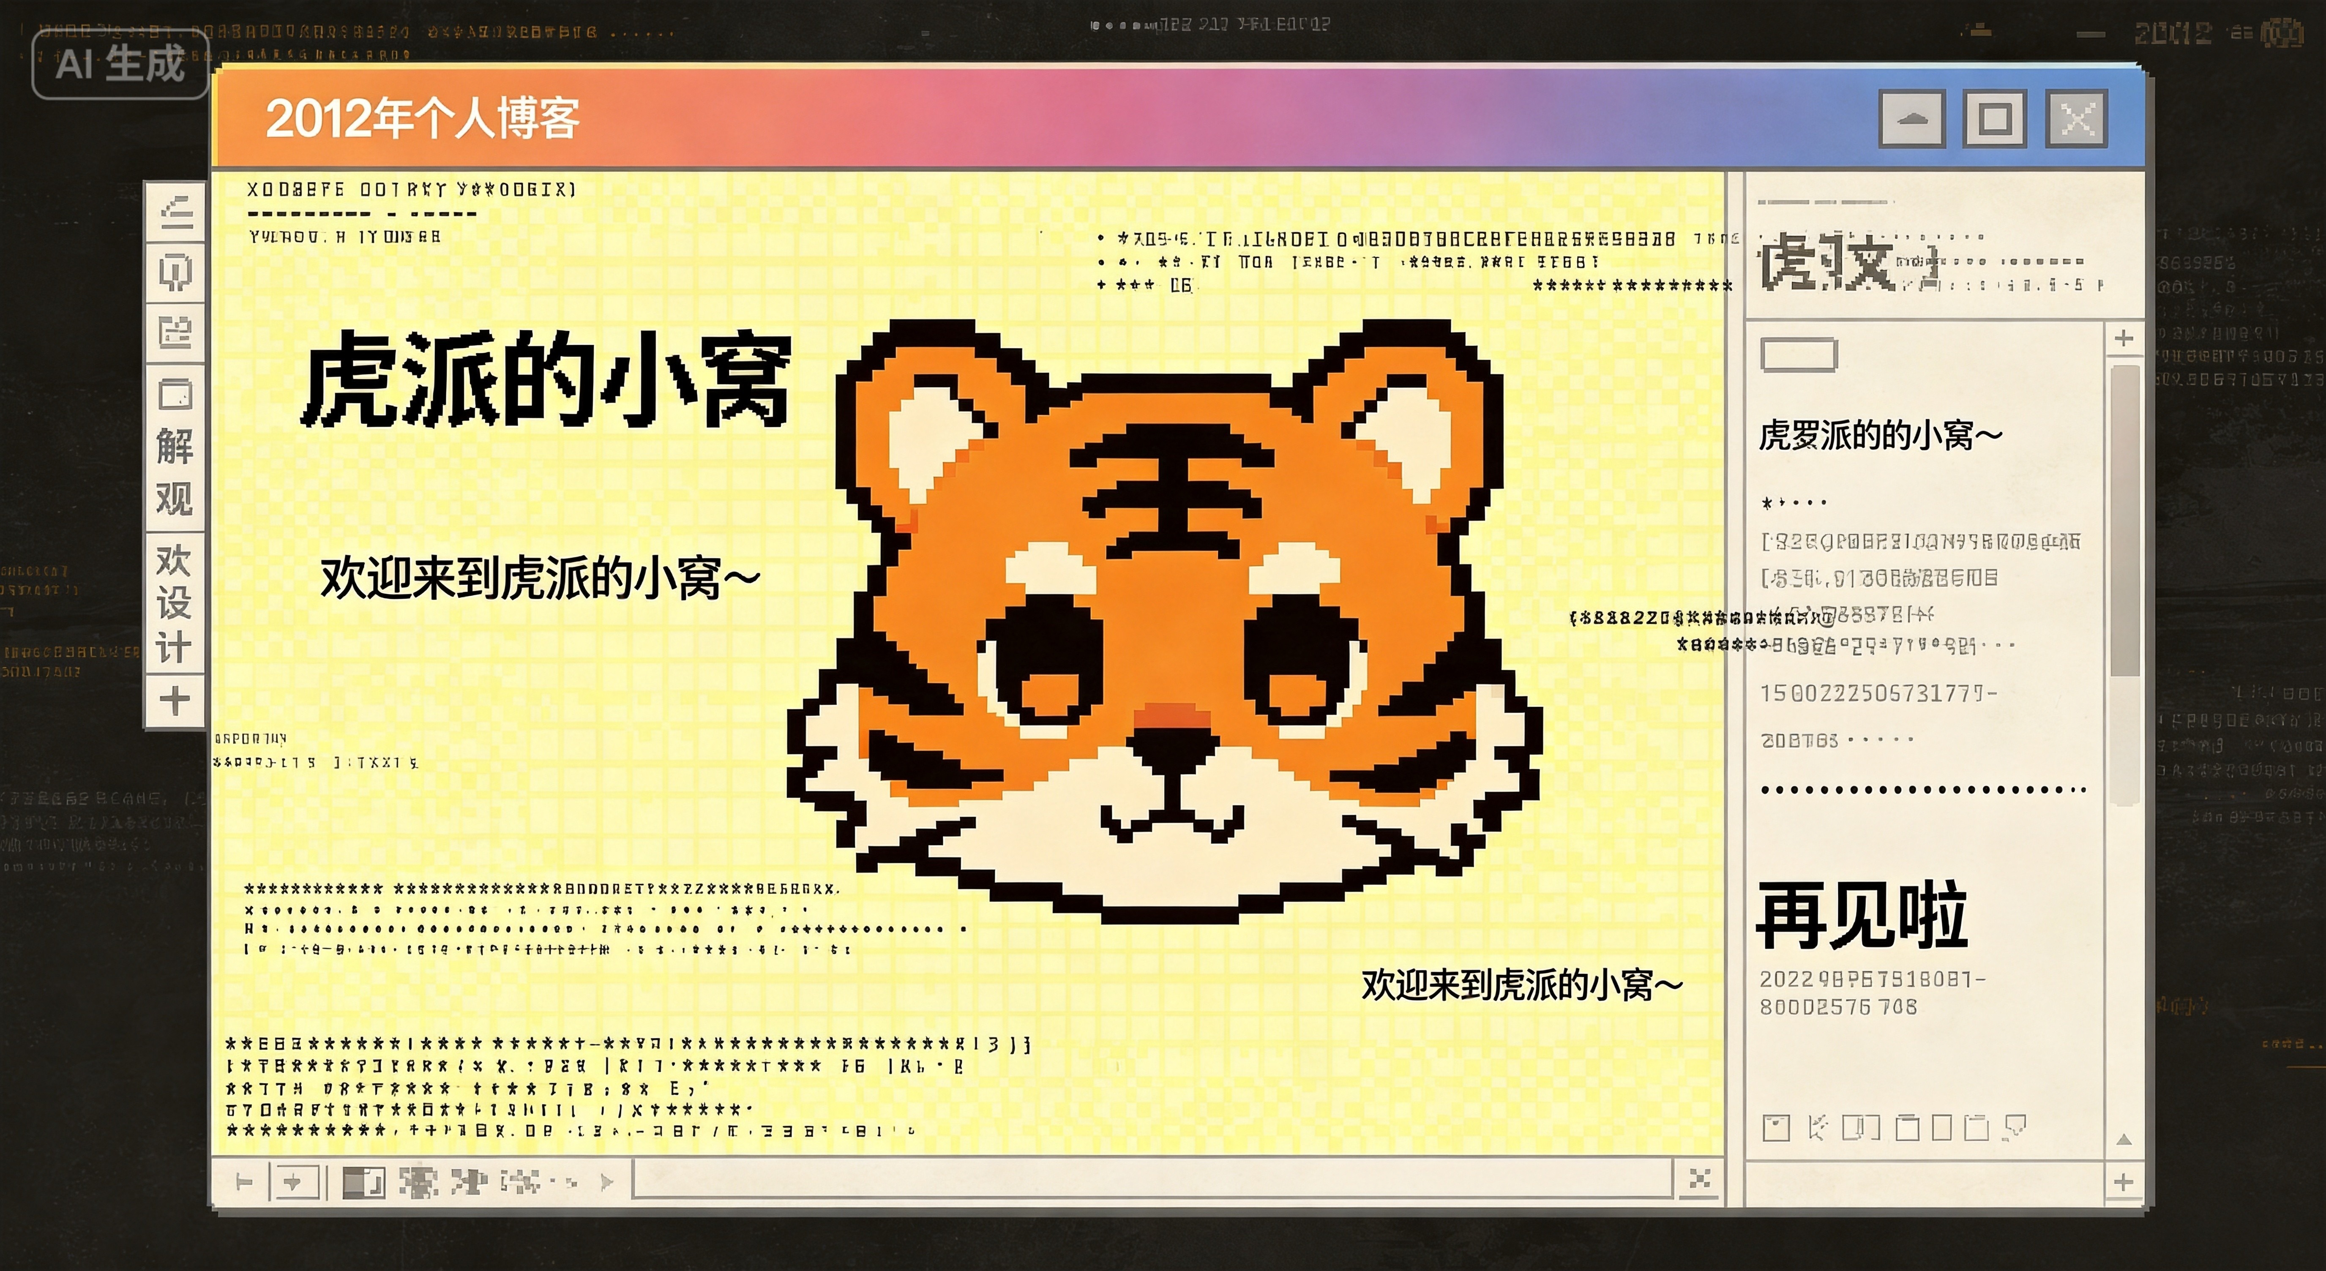This screenshot has height=1271, width=2326.
Task: Click the branch-like second icon in right footer
Action: click(1818, 1127)
